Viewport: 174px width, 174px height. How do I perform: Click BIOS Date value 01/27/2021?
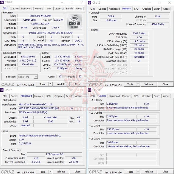click(50, 144)
